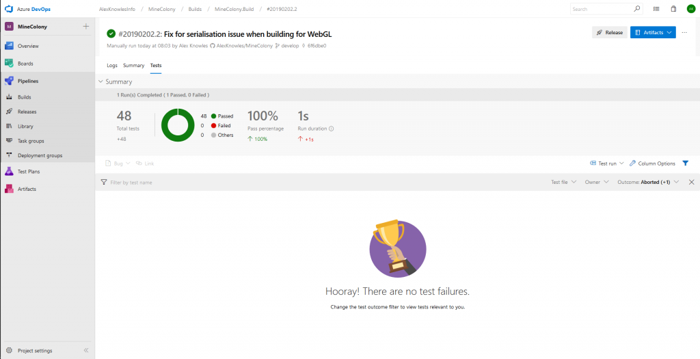Switch to the Summary tab
Image resolution: width=700 pixels, height=359 pixels.
coord(133,66)
